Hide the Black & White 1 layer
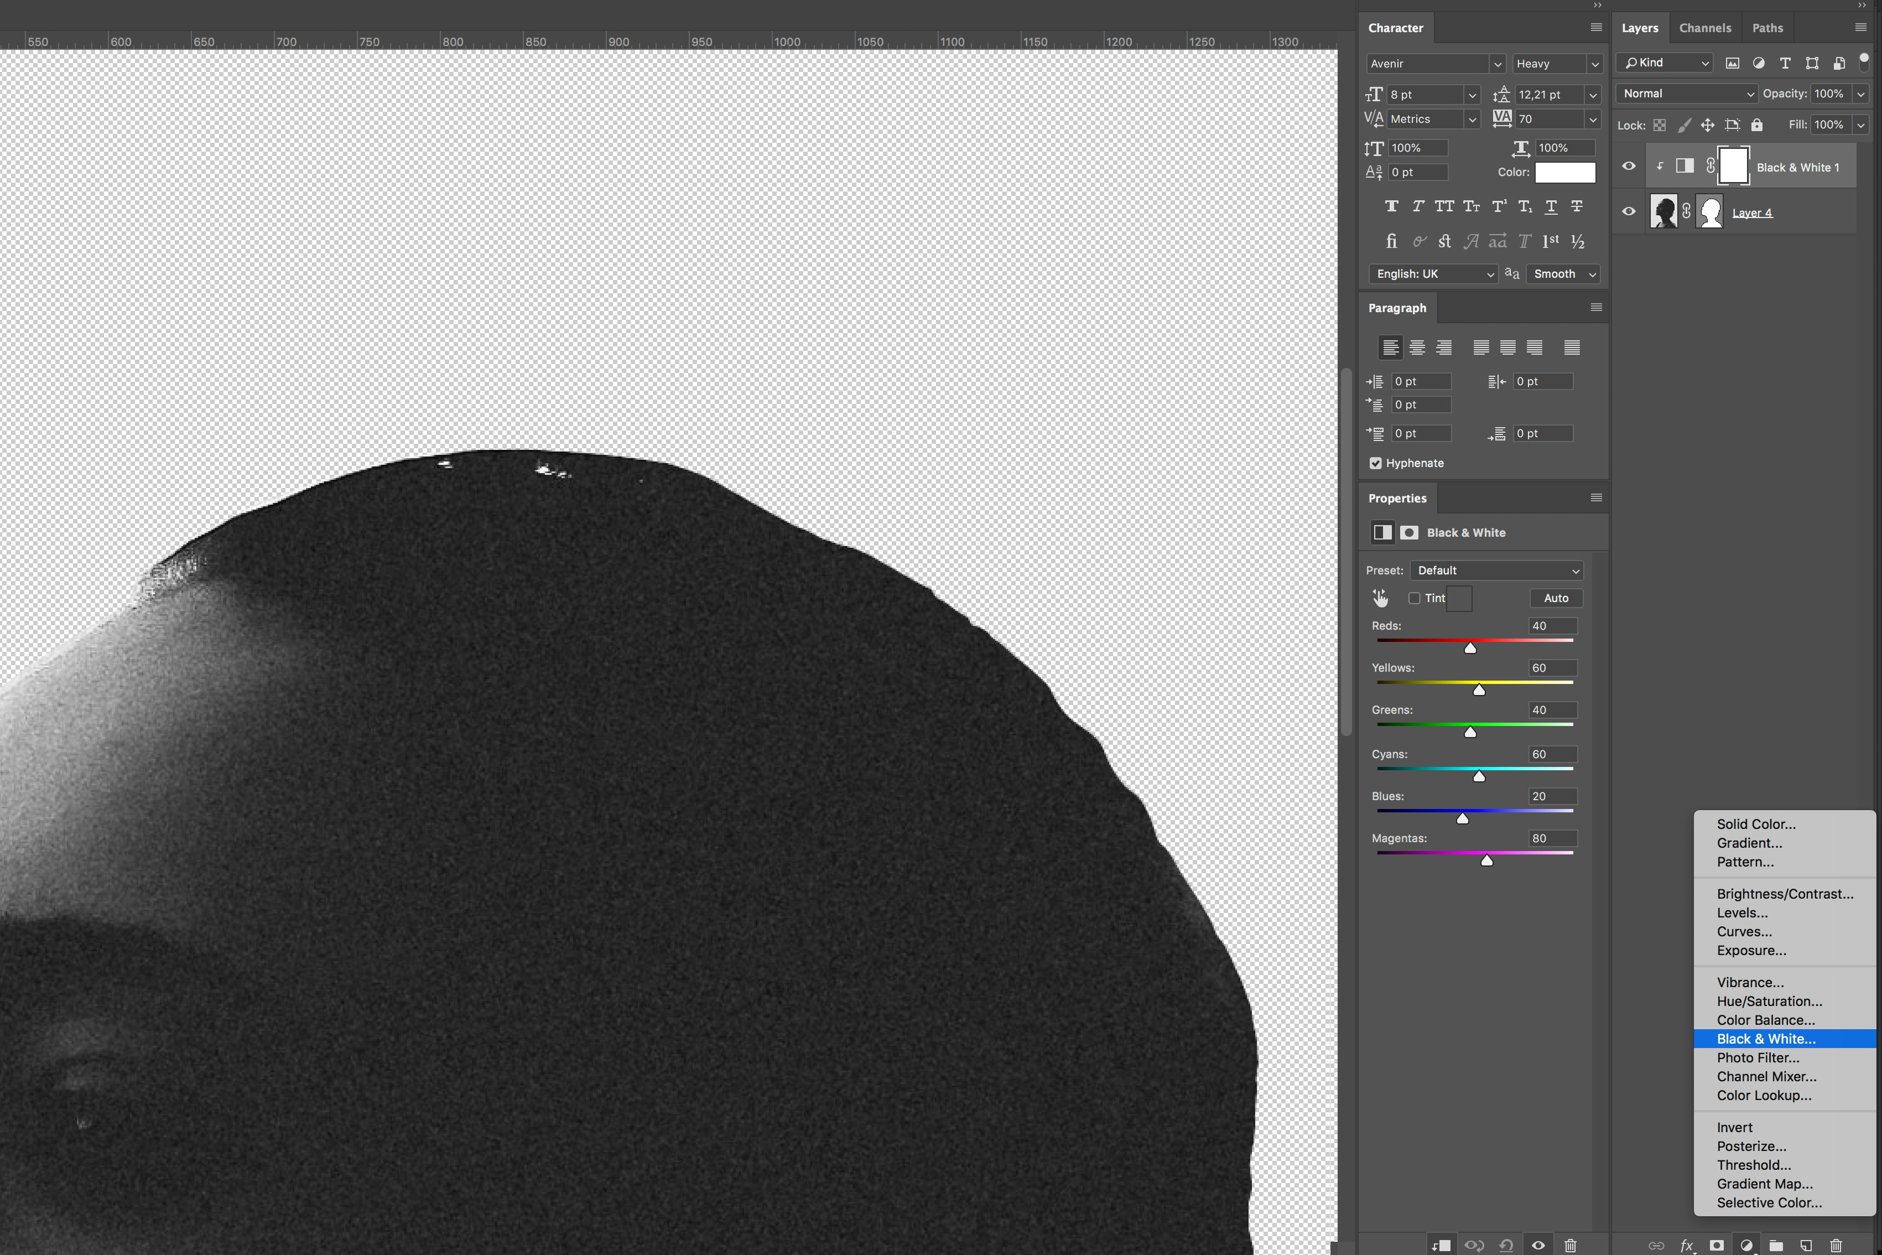The height and width of the screenshot is (1255, 1882). 1628,165
